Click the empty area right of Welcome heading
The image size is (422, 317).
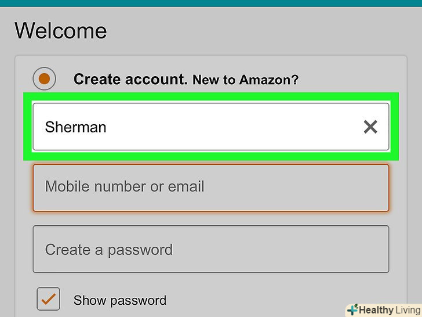pos(261,30)
